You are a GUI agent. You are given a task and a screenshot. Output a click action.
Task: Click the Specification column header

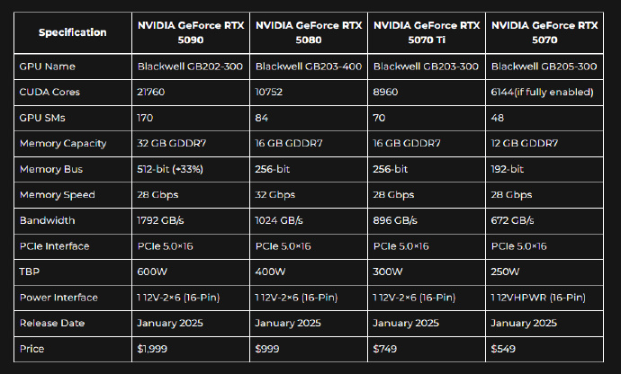point(72,32)
